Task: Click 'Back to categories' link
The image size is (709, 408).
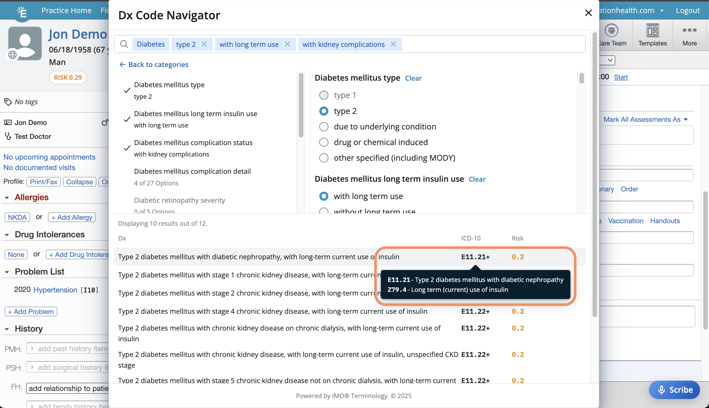Action: (x=154, y=65)
